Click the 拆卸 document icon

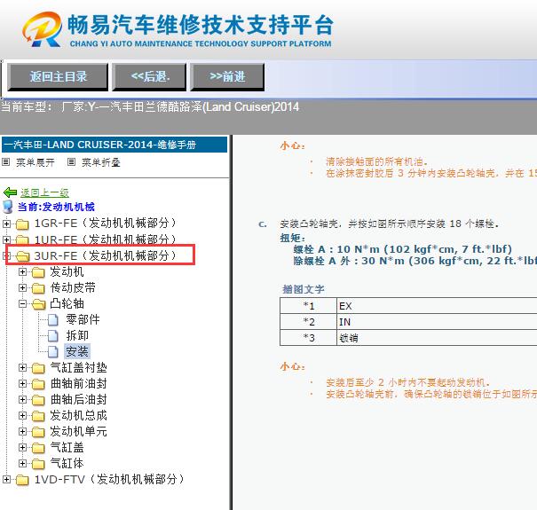pyautogui.click(x=52, y=336)
